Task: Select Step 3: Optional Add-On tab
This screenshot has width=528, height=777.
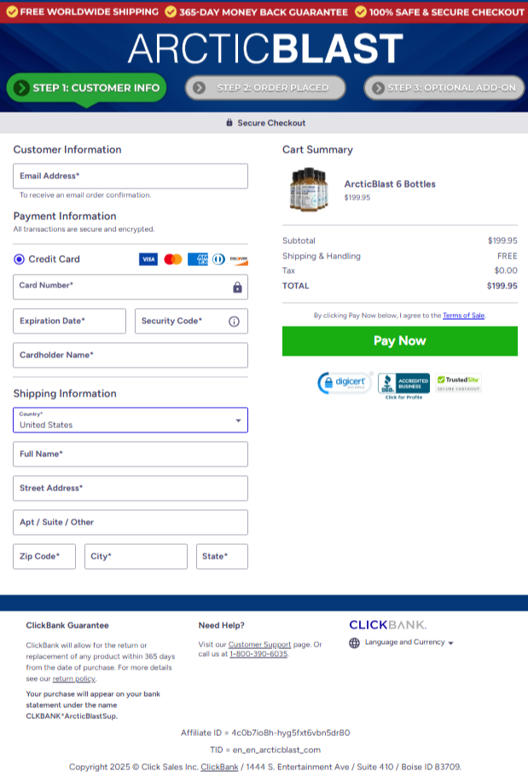Action: tap(443, 88)
